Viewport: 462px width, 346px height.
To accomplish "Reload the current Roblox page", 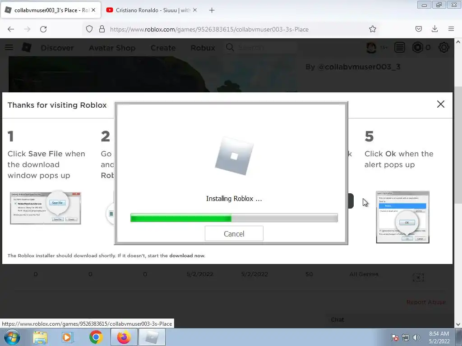I will pyautogui.click(x=43, y=29).
